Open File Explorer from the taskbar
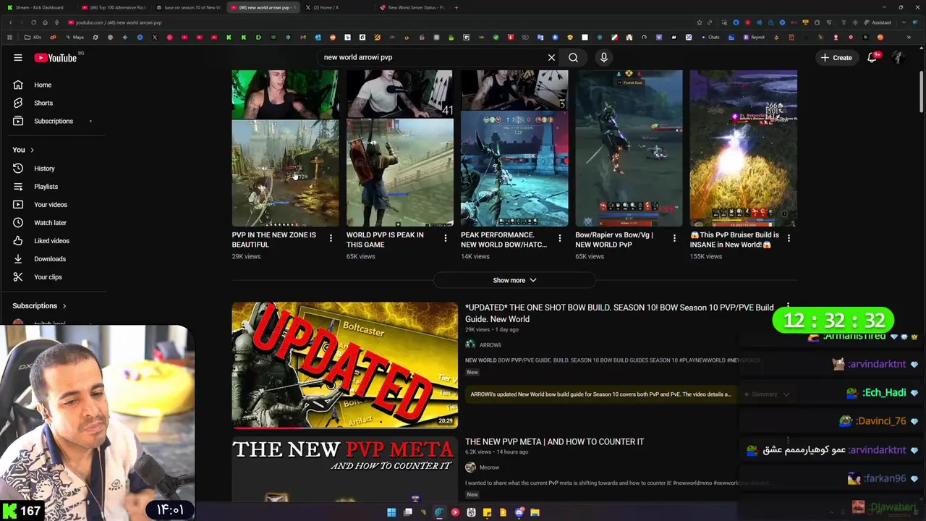Screen dimensions: 926x521 tap(535, 512)
